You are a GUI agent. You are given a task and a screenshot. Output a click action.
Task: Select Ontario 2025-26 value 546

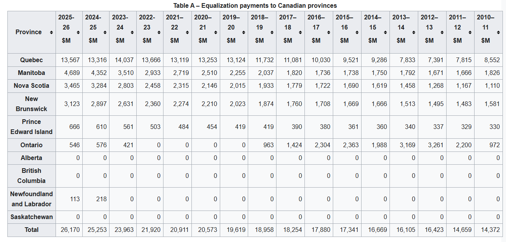[75, 145]
